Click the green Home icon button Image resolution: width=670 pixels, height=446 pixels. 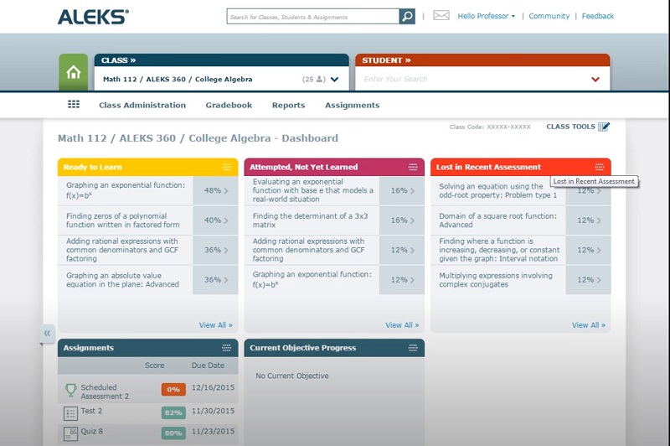point(74,72)
